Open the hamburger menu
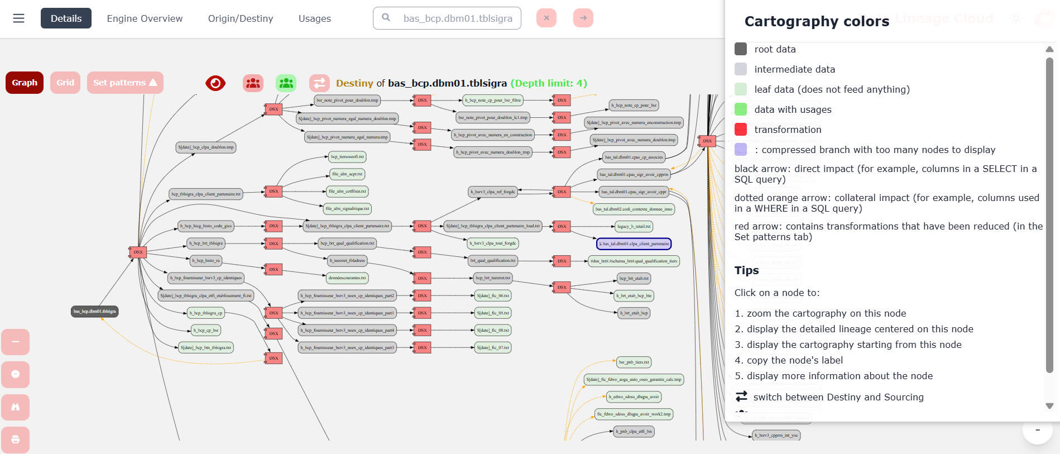Screen dimensions: 1060x454 (x=18, y=18)
